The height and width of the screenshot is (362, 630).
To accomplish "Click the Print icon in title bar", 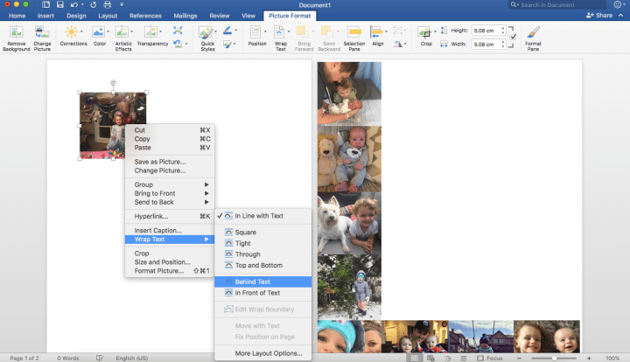I will coord(108,5).
